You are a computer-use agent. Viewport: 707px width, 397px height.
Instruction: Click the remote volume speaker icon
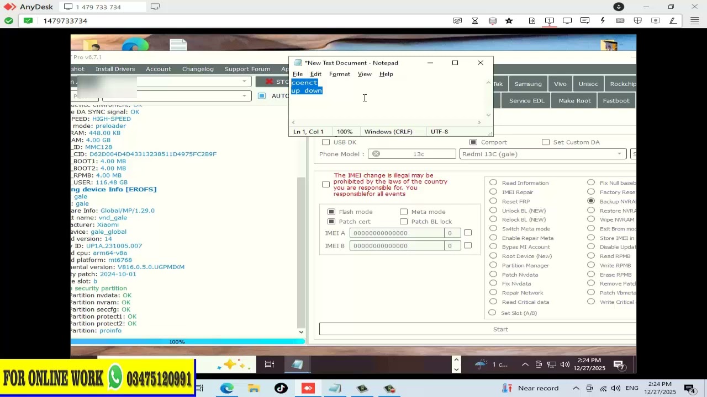pyautogui.click(x=564, y=364)
